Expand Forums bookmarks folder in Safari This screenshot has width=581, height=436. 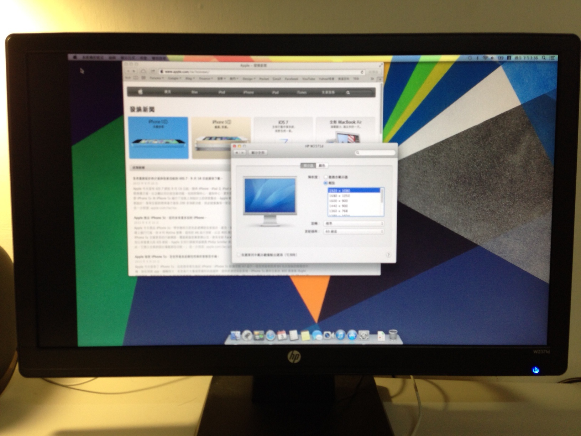coord(157,78)
